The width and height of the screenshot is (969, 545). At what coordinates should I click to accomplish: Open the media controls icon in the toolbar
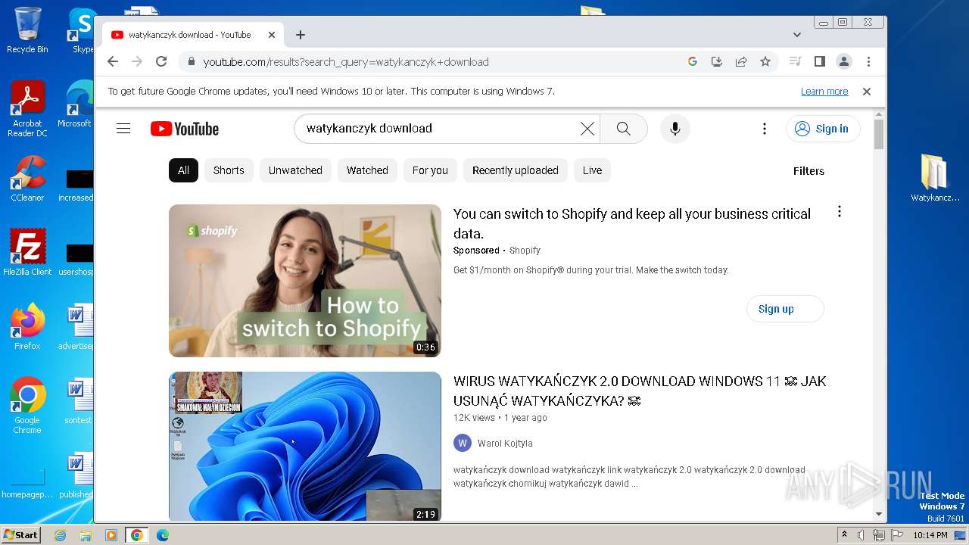[795, 62]
